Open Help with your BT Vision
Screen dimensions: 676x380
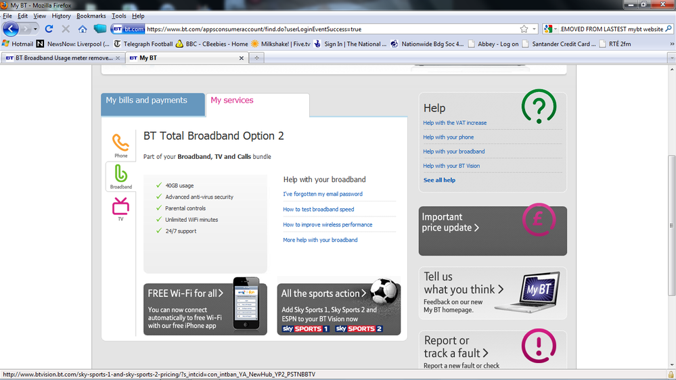coord(451,166)
